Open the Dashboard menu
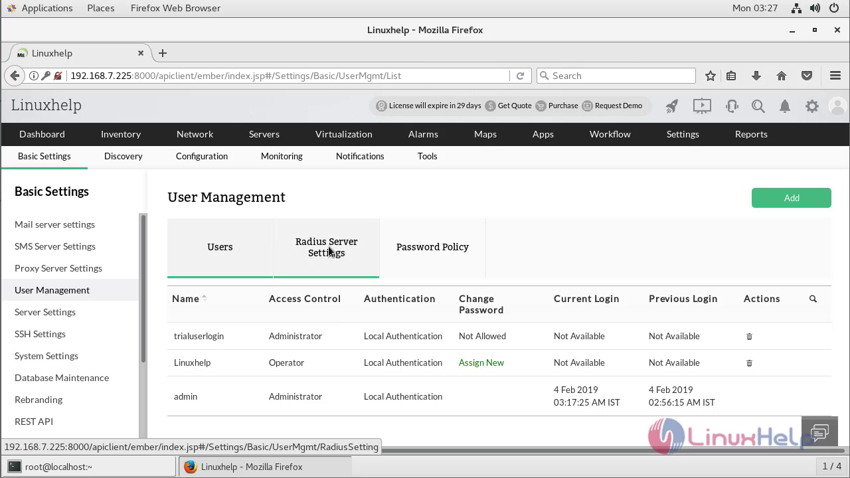Screen dimensions: 850x478 (42, 134)
